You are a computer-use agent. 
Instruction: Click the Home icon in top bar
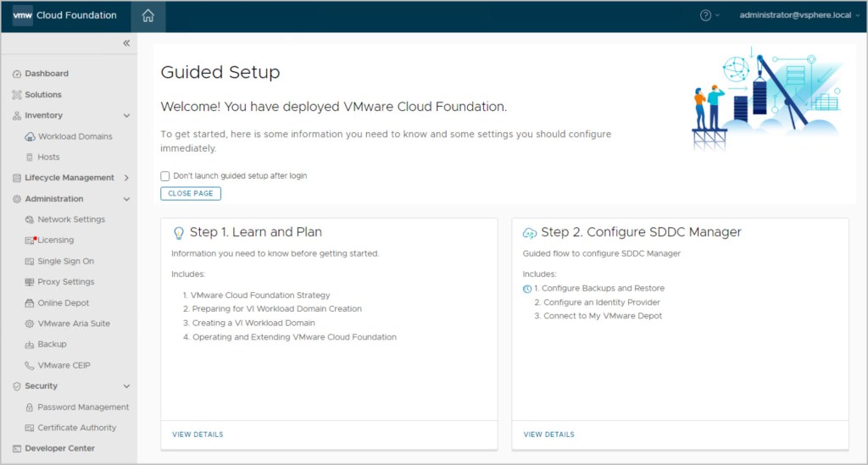[148, 16]
